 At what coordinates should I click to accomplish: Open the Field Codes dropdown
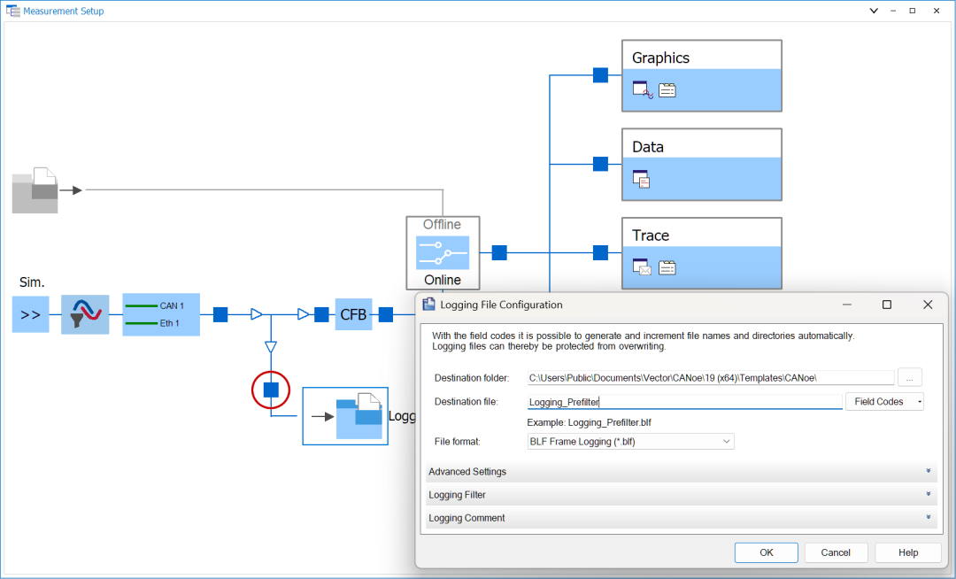click(x=884, y=402)
